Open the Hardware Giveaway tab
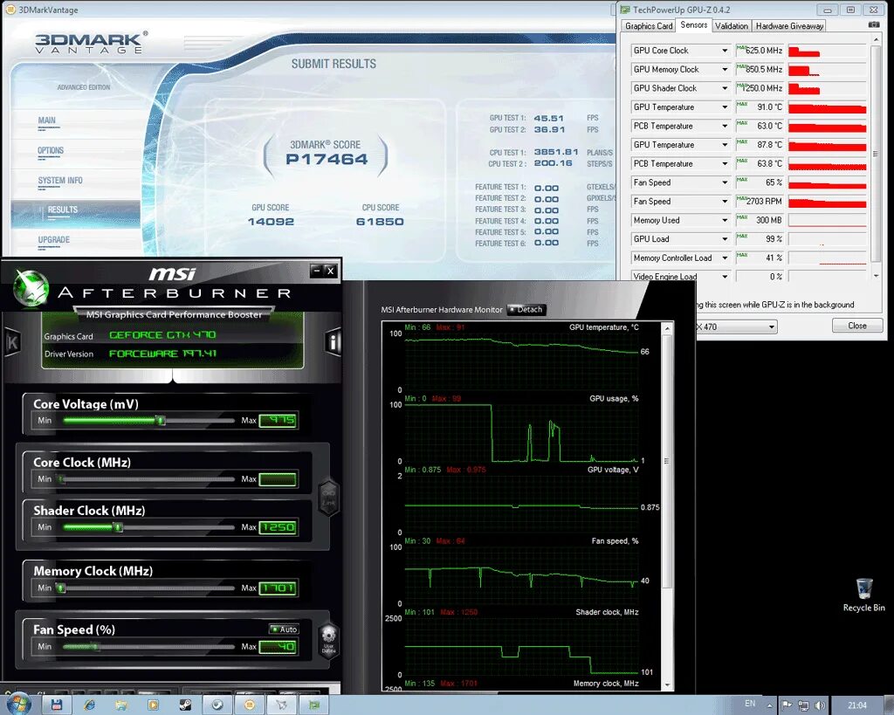The height and width of the screenshot is (715, 894). pyautogui.click(x=789, y=25)
